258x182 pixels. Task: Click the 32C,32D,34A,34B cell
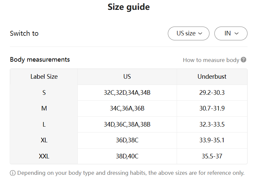pos(127,92)
